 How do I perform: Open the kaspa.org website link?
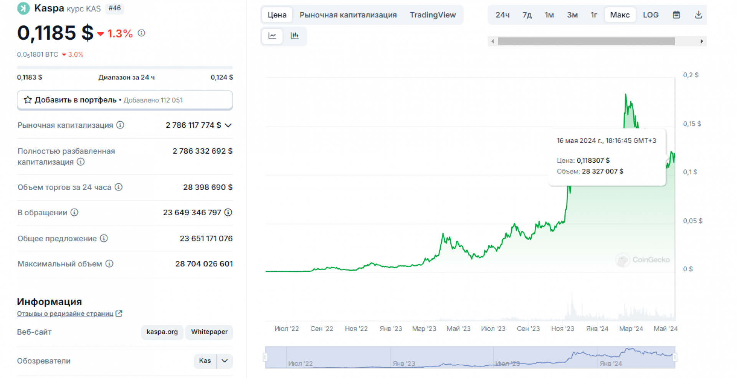point(162,332)
